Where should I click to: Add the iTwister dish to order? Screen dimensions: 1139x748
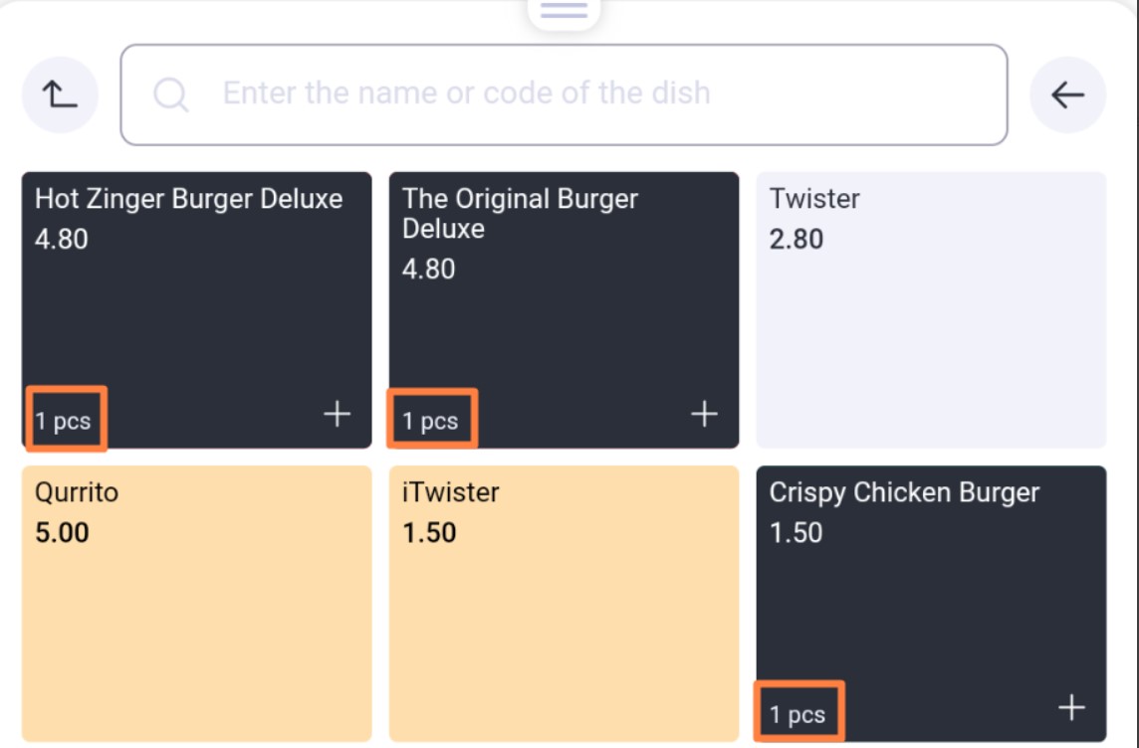click(x=564, y=604)
